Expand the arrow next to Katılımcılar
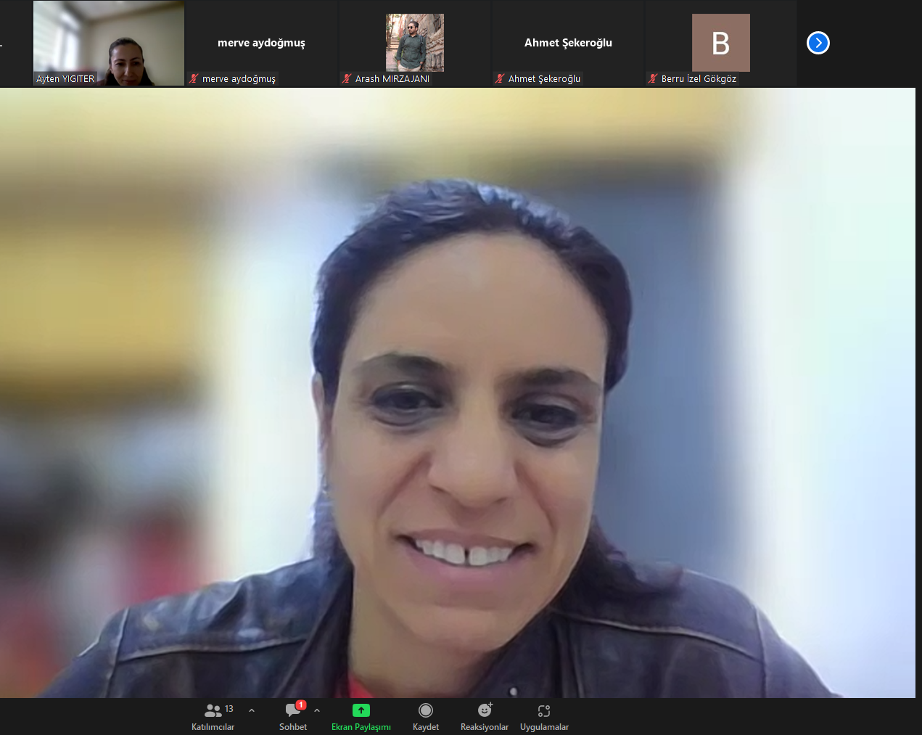The height and width of the screenshot is (735, 922). pyautogui.click(x=252, y=710)
